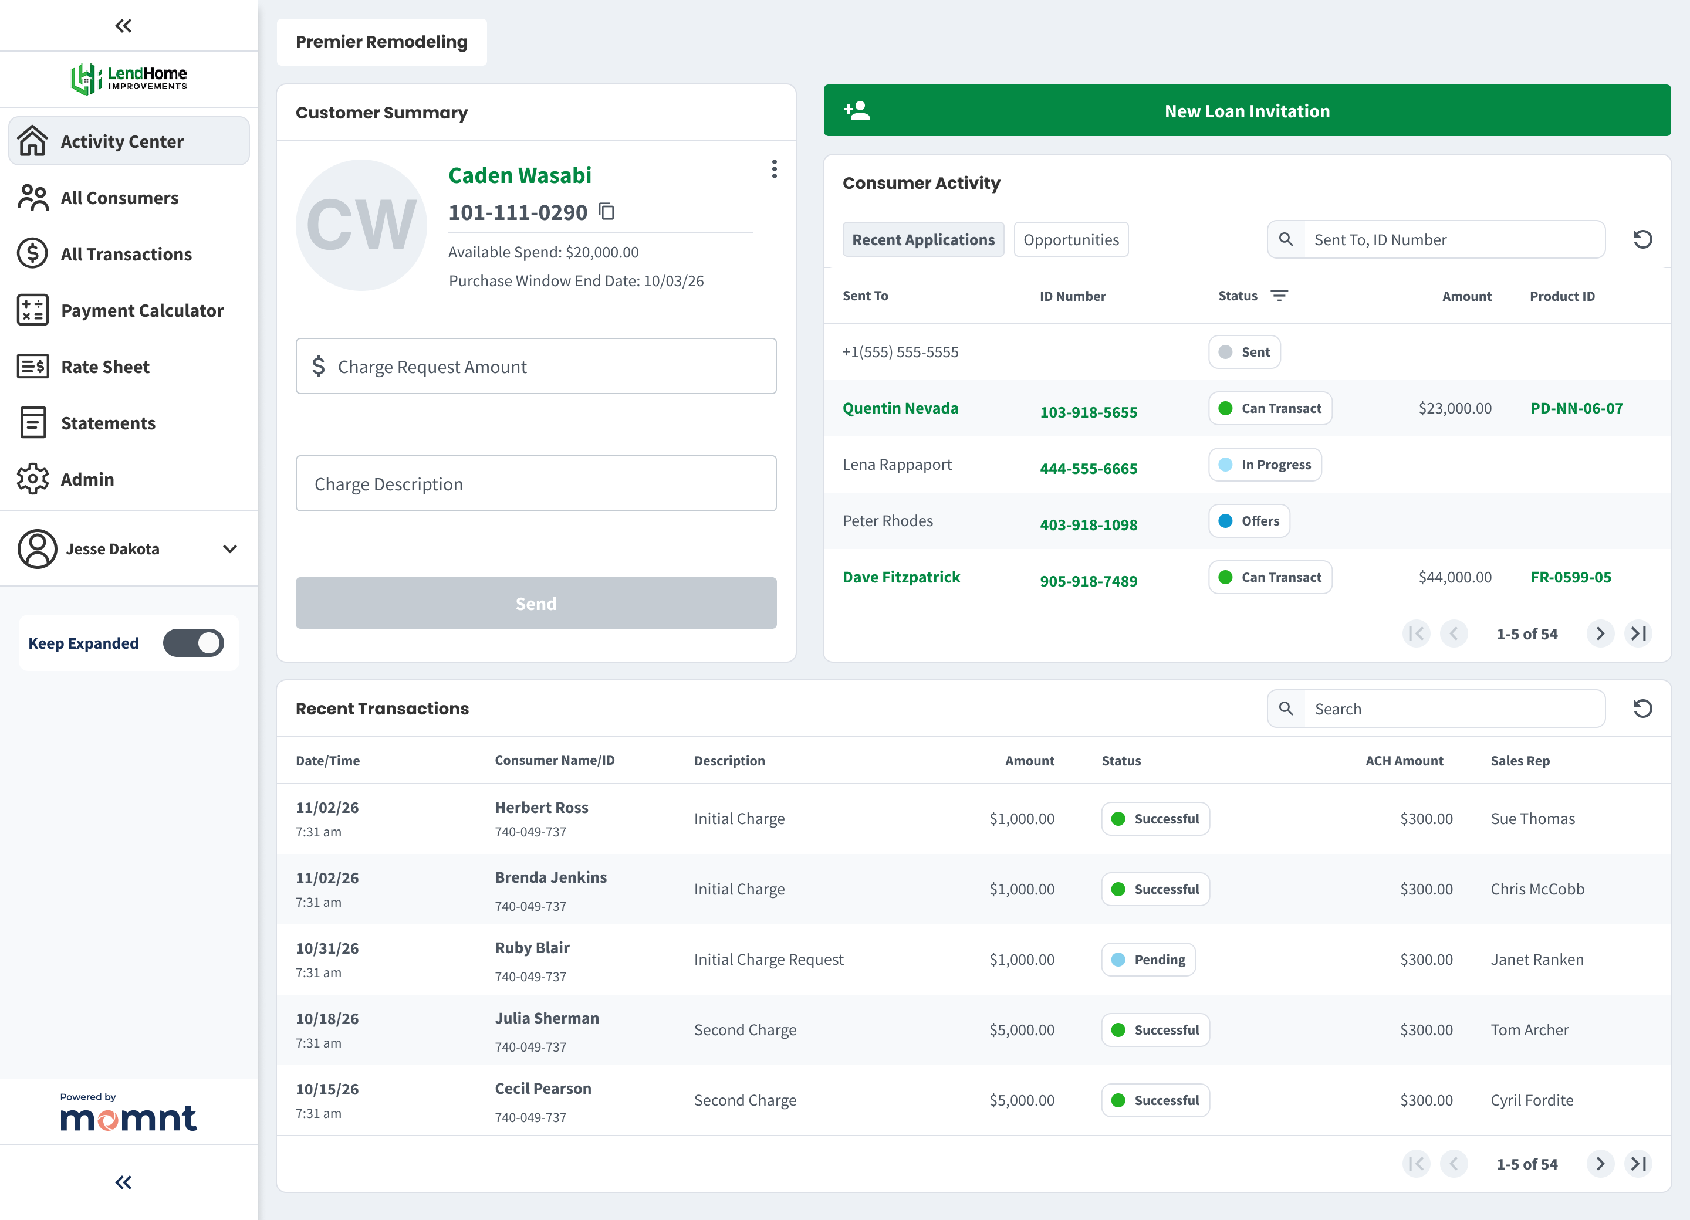Collapse the sidebar using the top chevron
This screenshot has width=1690, height=1220.
[123, 25]
